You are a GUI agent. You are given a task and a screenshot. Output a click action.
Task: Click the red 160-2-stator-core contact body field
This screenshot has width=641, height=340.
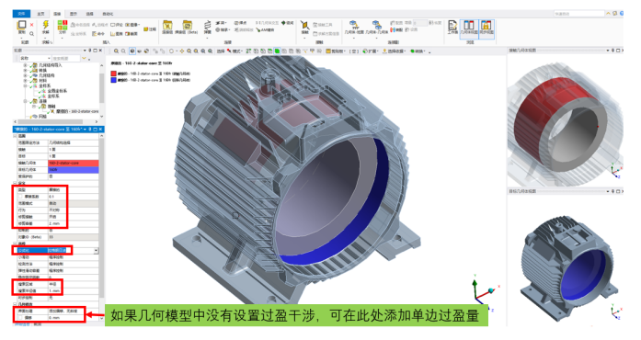74,163
